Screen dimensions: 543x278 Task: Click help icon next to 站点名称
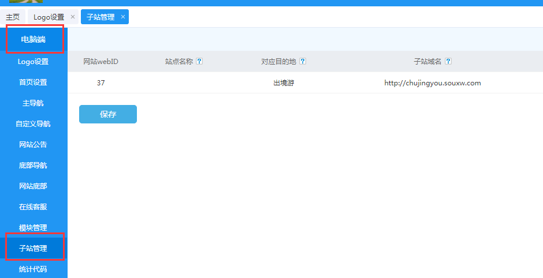tap(199, 62)
